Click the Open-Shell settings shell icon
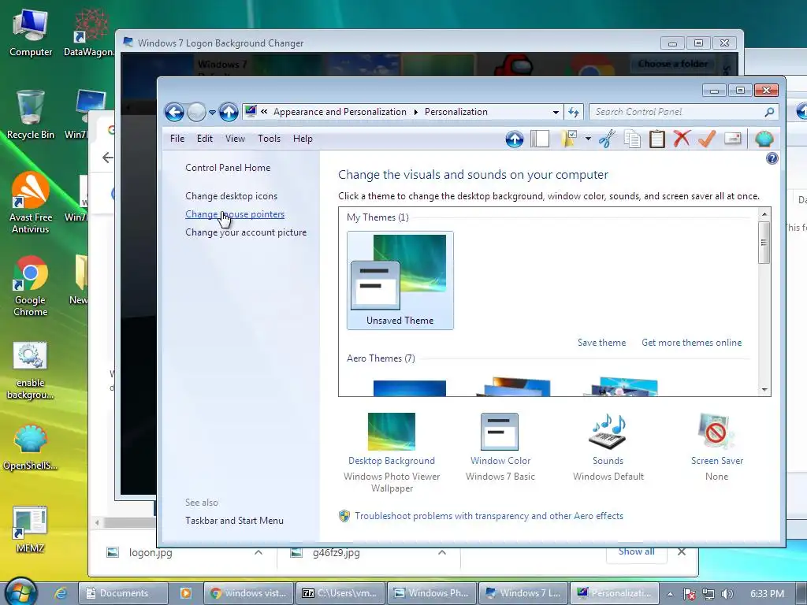807x605 pixels. click(x=764, y=139)
